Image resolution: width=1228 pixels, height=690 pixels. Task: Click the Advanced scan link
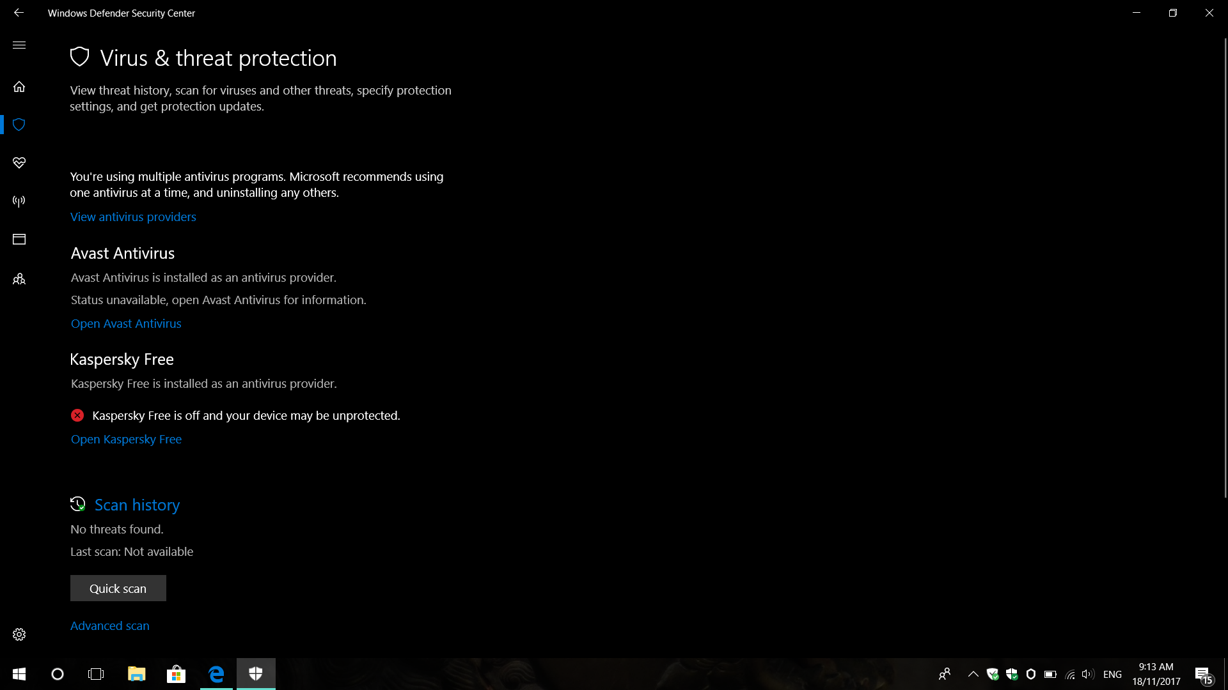pos(109,626)
